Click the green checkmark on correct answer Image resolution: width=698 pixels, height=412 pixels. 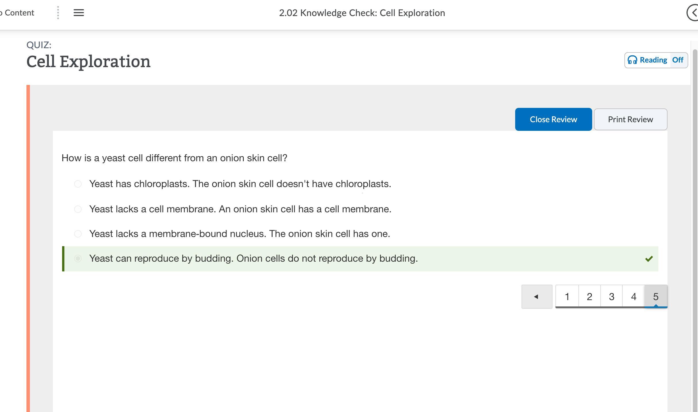pos(649,259)
